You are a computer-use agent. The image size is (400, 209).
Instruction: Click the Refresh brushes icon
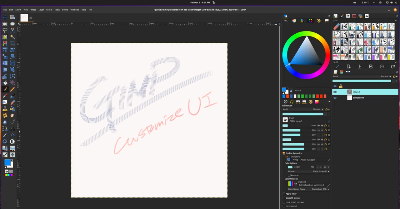tap(393, 66)
